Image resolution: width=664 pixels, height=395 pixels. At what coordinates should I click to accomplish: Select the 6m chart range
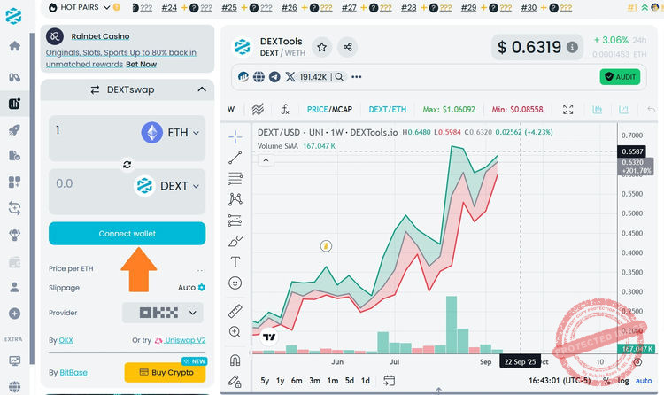[x=297, y=381]
